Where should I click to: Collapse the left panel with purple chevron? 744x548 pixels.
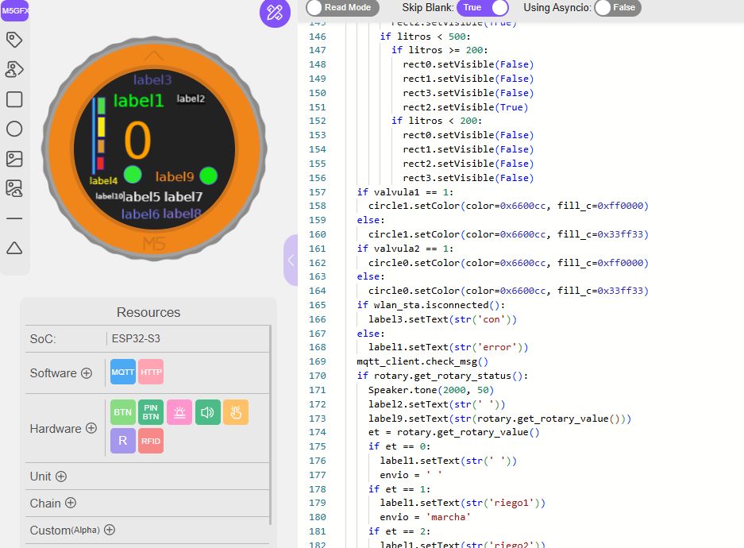[291, 260]
